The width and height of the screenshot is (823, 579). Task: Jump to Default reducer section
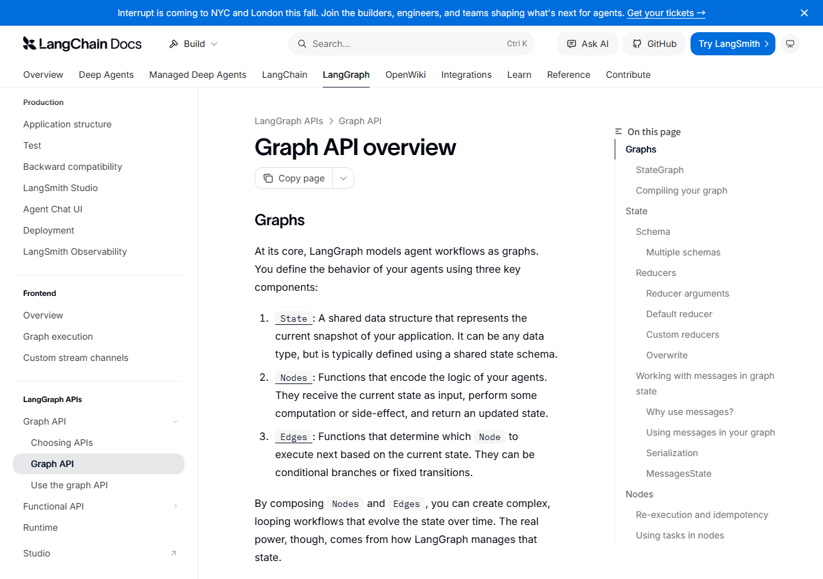[679, 314]
